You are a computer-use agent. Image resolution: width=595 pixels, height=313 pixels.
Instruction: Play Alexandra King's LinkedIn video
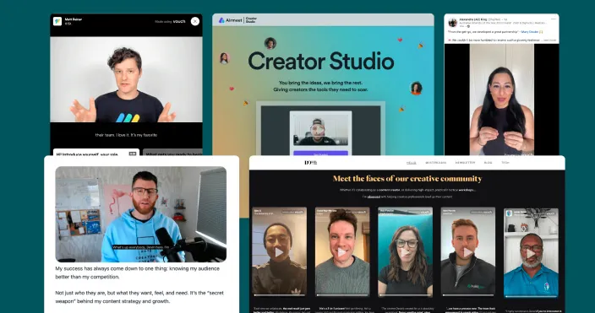(x=502, y=100)
